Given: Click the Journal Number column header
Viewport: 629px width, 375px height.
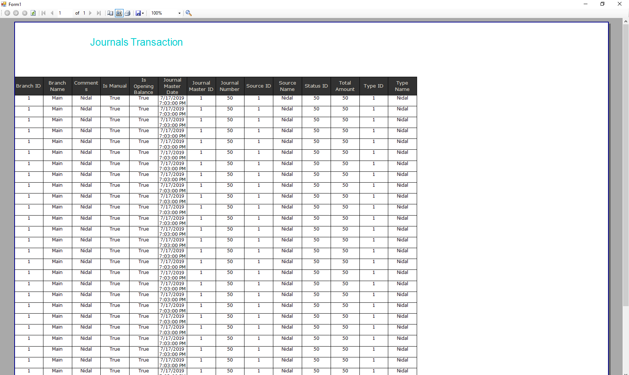Looking at the screenshot, I should (x=230, y=86).
